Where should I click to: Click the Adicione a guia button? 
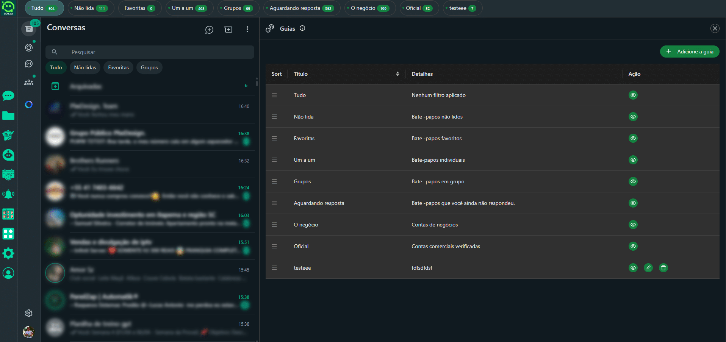pos(689,52)
